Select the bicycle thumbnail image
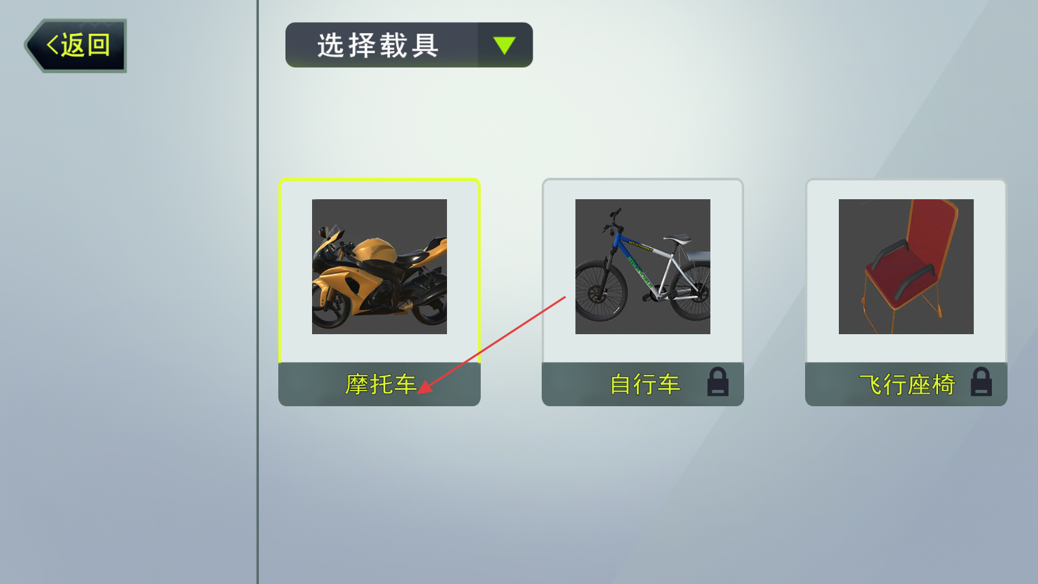Screen dimensions: 1038x584 [643, 267]
